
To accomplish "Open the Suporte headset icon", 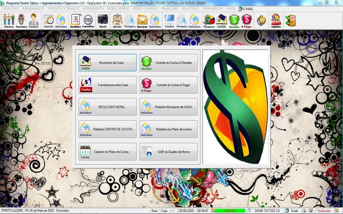I will (x=276, y=21).
